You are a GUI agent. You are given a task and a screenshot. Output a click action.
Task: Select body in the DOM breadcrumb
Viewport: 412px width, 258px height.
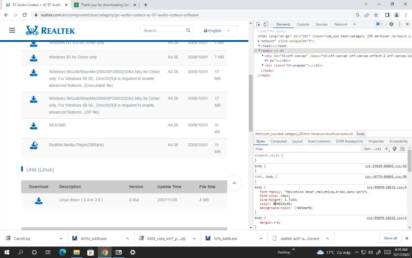[x=361, y=134]
